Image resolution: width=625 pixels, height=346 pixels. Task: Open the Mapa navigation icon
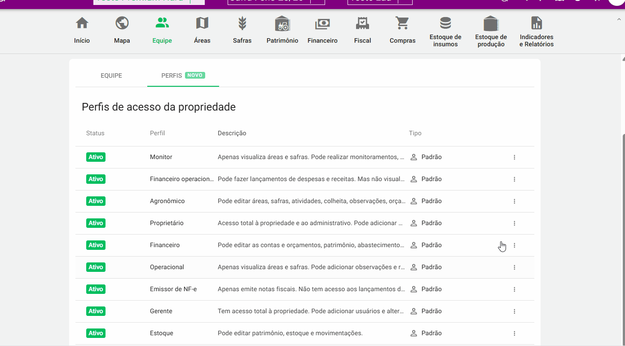click(122, 22)
